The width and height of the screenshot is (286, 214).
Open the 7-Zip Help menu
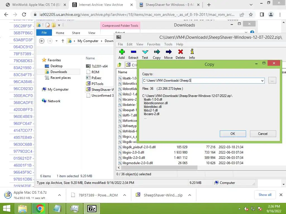(x=180, y=44)
